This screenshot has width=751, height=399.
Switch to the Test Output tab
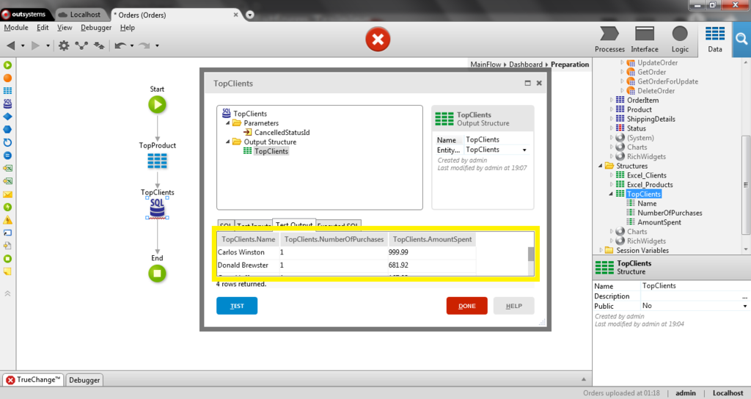tap(294, 224)
